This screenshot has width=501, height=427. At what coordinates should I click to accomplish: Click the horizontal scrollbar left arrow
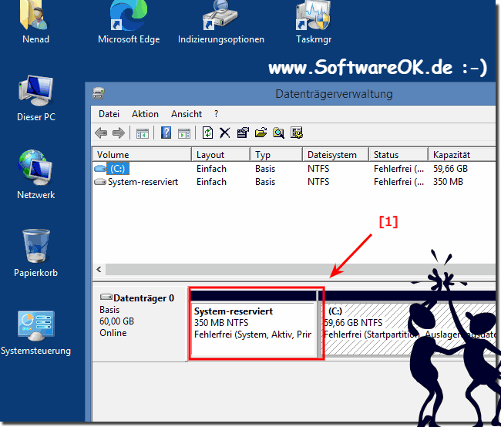[99, 270]
